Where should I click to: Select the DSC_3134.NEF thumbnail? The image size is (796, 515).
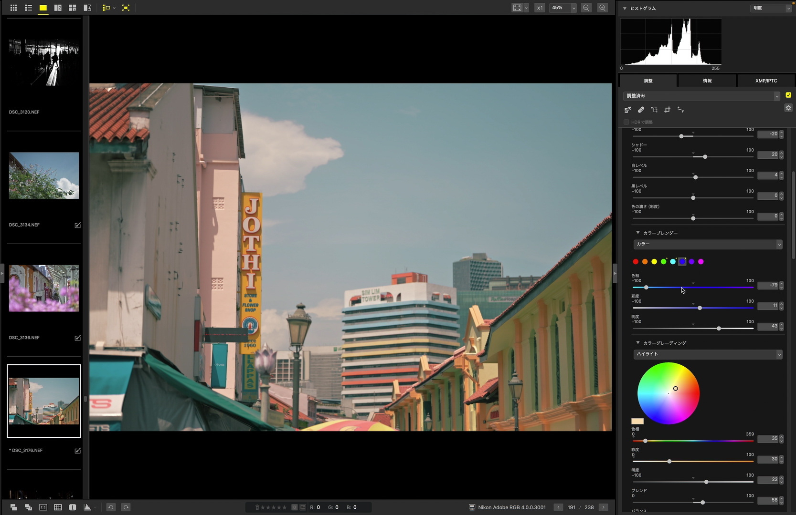point(44,175)
